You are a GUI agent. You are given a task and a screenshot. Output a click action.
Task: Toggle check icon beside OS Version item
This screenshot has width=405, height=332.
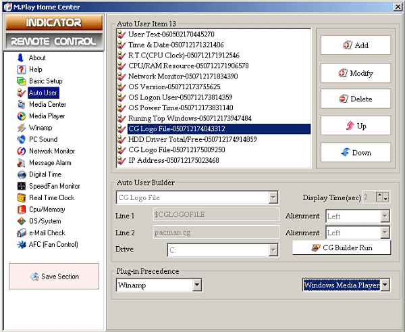(x=122, y=87)
